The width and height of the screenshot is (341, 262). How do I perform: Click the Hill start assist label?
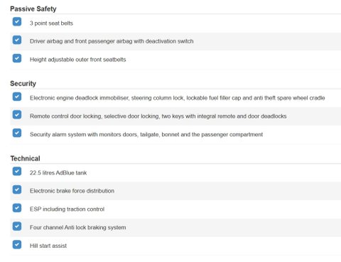(48, 246)
